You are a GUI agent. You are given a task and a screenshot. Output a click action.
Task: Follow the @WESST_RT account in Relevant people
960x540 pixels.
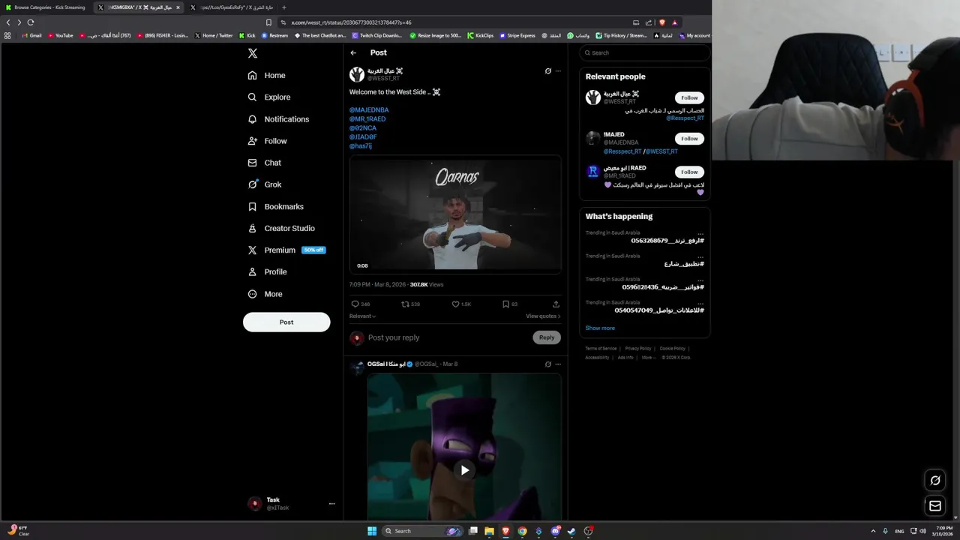689,97
